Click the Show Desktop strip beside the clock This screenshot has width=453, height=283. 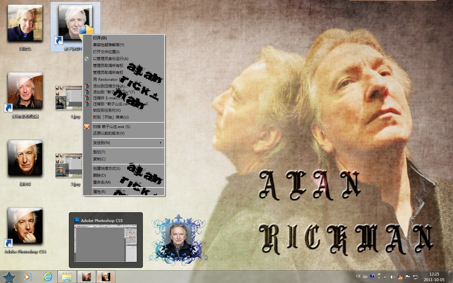[450, 277]
